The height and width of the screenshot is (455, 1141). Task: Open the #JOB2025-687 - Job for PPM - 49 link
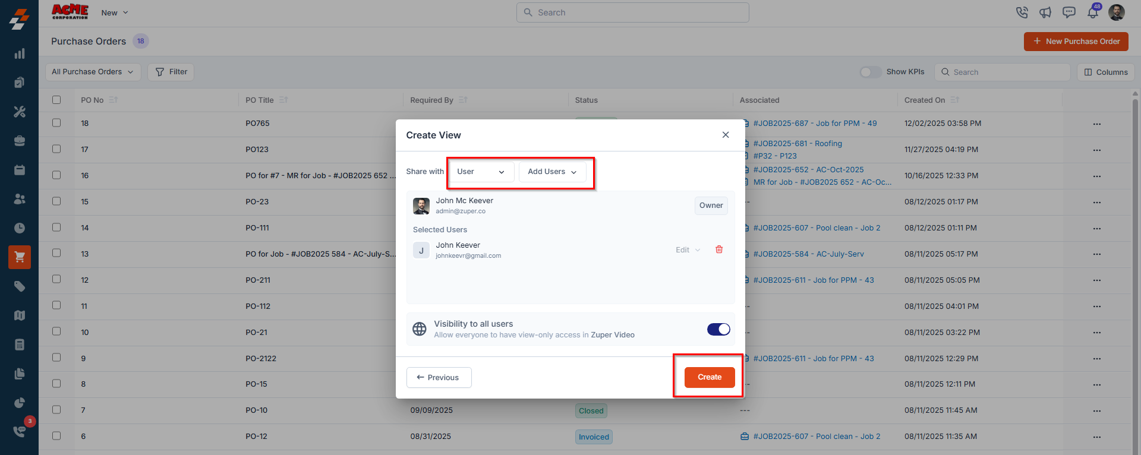point(815,124)
